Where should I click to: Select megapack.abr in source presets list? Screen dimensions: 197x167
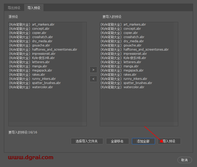31,70
